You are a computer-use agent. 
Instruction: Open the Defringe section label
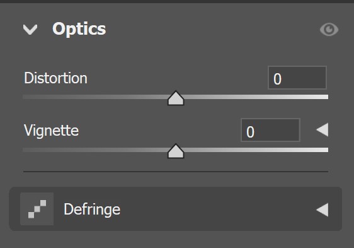tap(92, 210)
